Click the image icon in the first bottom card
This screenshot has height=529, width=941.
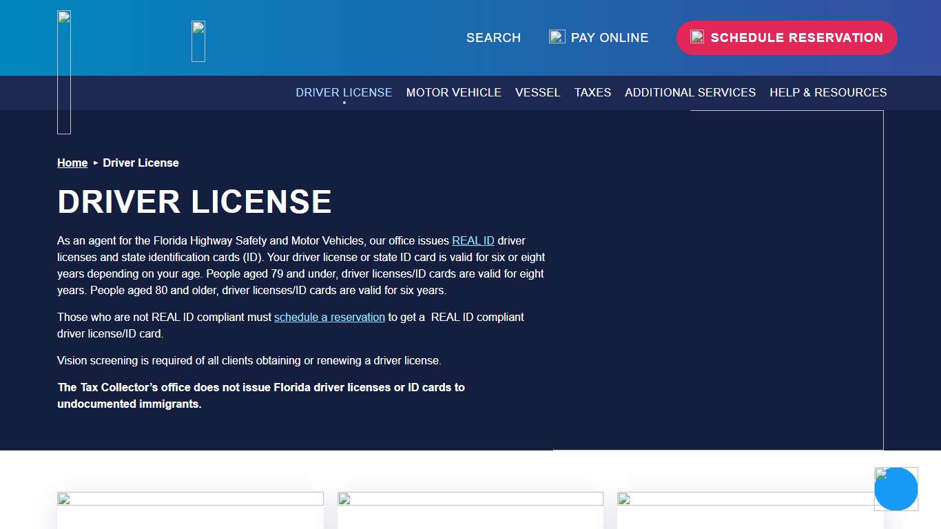pos(65,499)
